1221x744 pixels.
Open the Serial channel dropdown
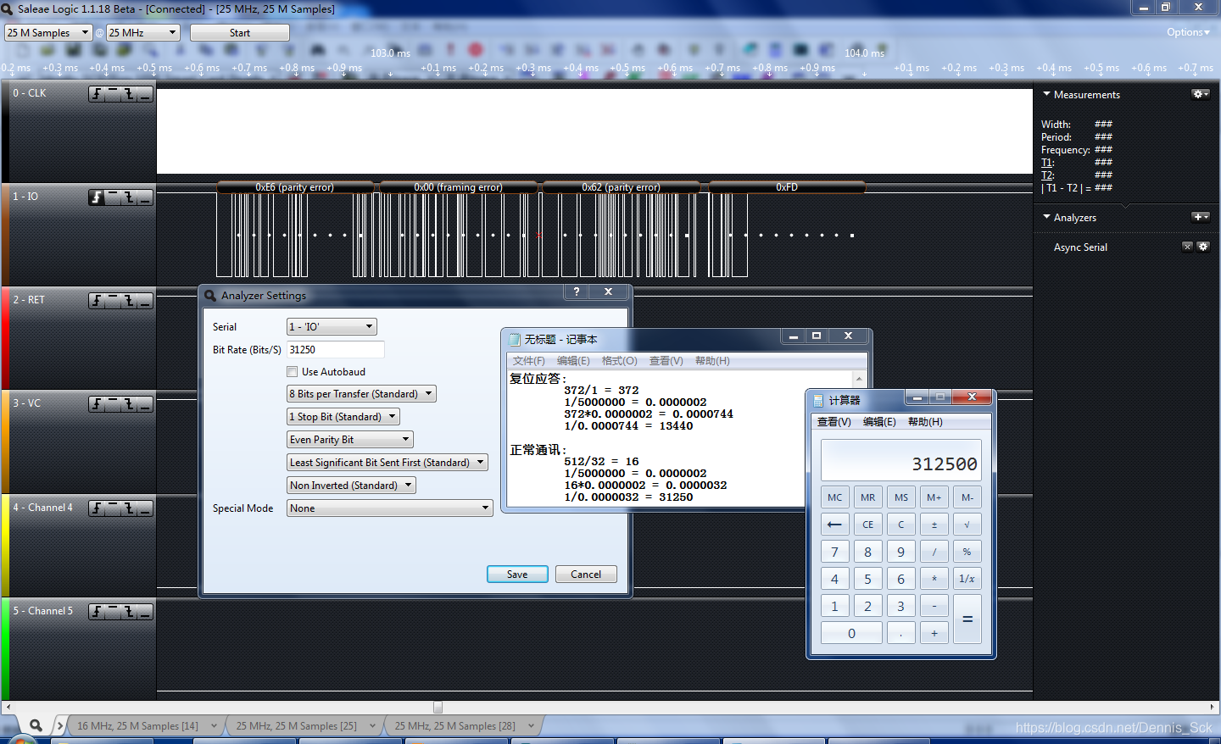(332, 327)
